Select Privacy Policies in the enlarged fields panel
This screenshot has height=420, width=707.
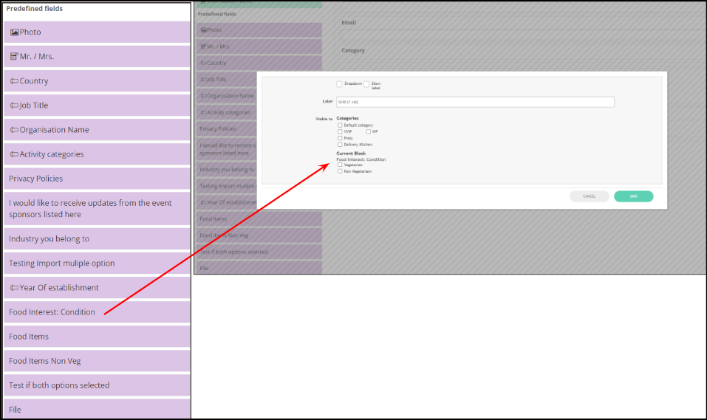[97, 179]
